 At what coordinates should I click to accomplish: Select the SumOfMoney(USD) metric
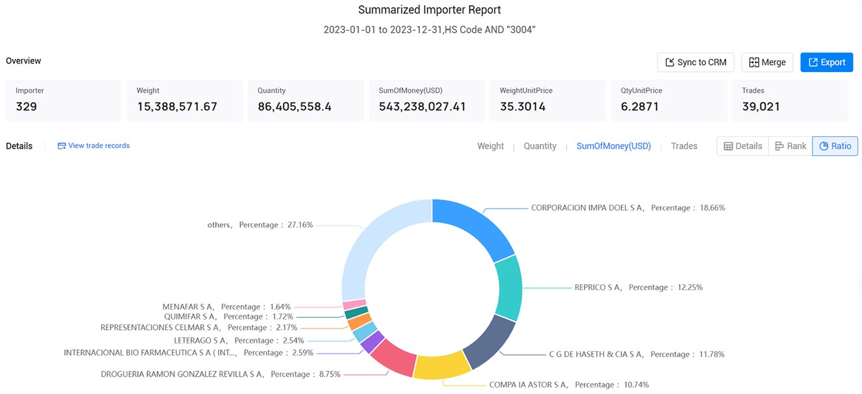click(x=614, y=146)
